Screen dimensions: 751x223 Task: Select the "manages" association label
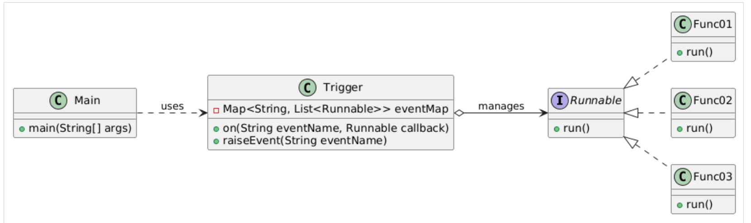(x=501, y=106)
